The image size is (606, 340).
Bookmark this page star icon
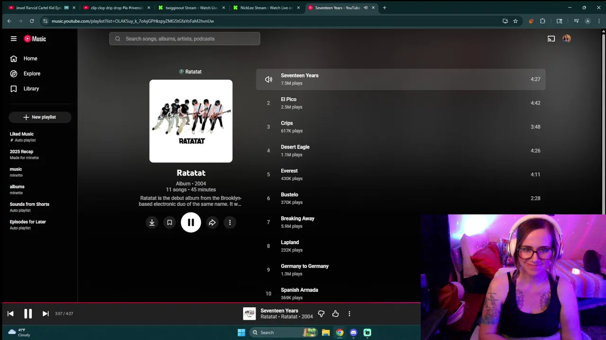[515, 21]
